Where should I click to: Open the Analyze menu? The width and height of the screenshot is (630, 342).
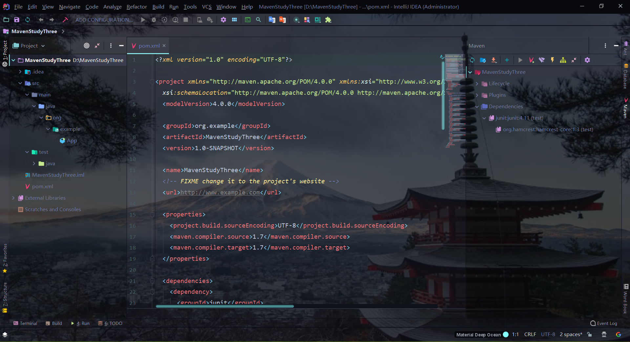(x=112, y=7)
